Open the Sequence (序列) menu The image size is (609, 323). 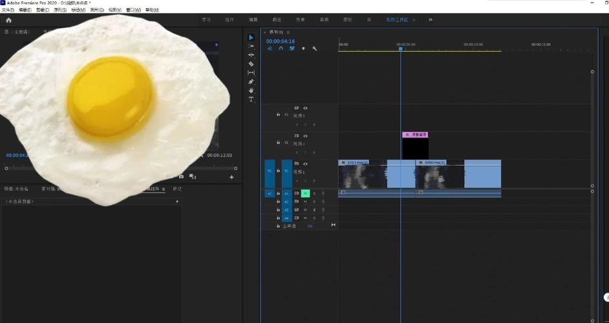coord(60,10)
